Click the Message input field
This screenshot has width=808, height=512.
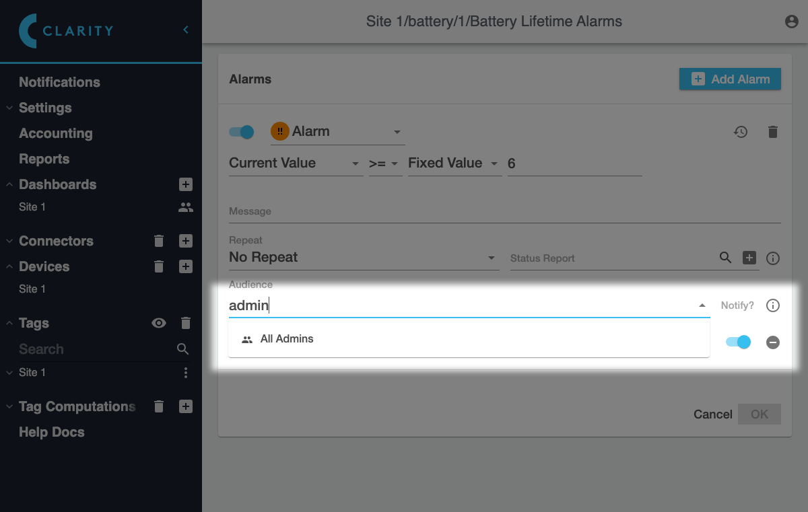coord(504,212)
